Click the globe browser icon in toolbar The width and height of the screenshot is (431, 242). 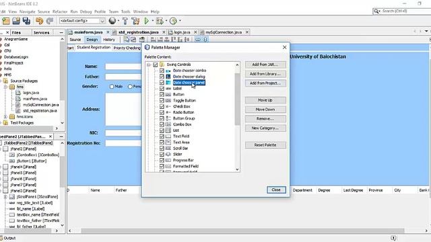tap(112, 21)
